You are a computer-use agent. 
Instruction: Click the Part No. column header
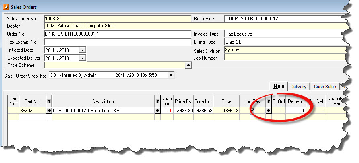click(x=33, y=101)
